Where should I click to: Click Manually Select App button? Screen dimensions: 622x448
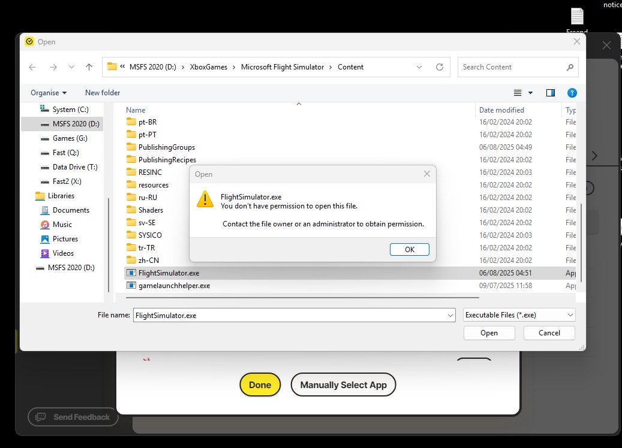[x=344, y=385]
